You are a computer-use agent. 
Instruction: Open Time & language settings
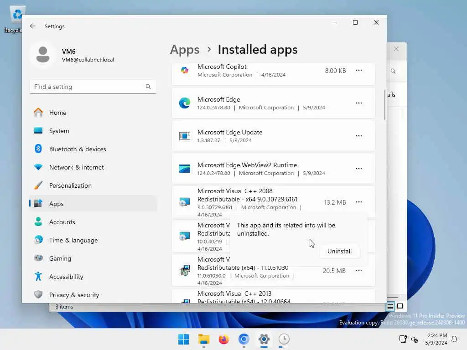93,240
